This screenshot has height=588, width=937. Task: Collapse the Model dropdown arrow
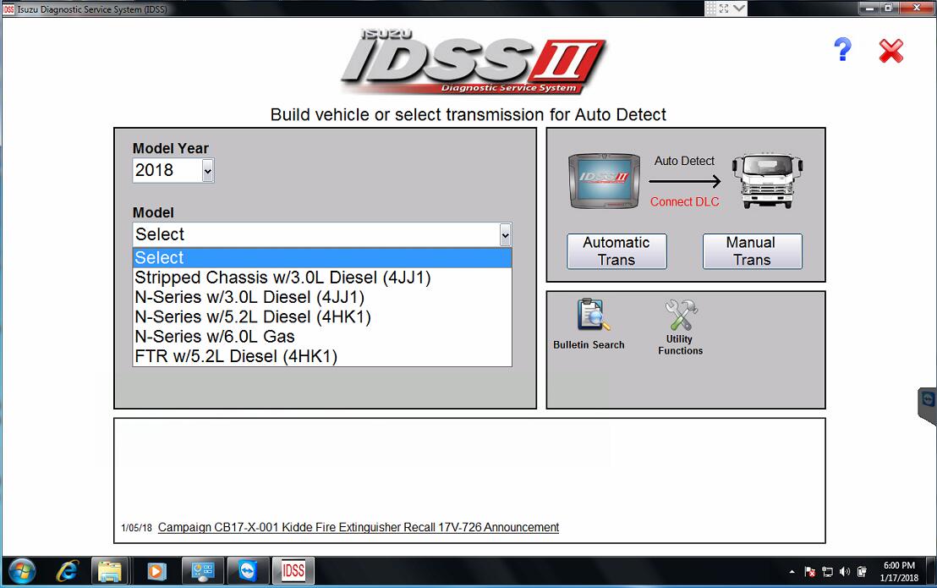click(506, 235)
